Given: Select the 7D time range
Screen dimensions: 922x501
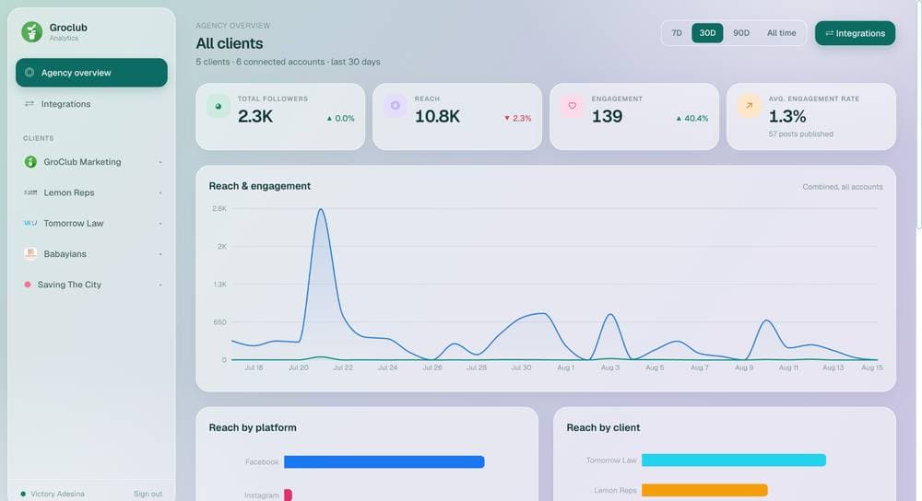Looking at the screenshot, I should click(x=677, y=33).
